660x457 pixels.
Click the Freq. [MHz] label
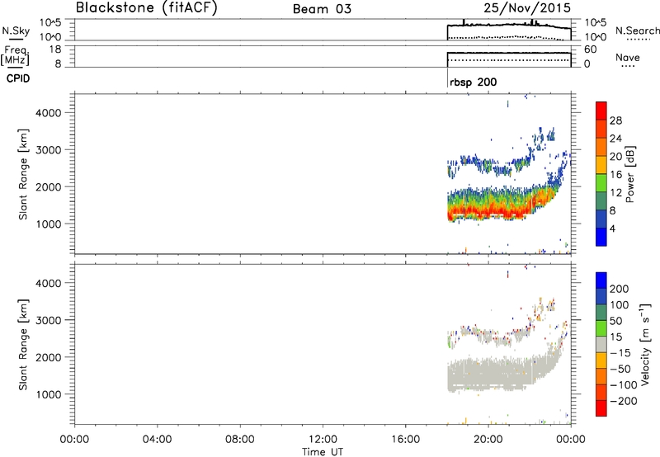[x=15, y=55]
